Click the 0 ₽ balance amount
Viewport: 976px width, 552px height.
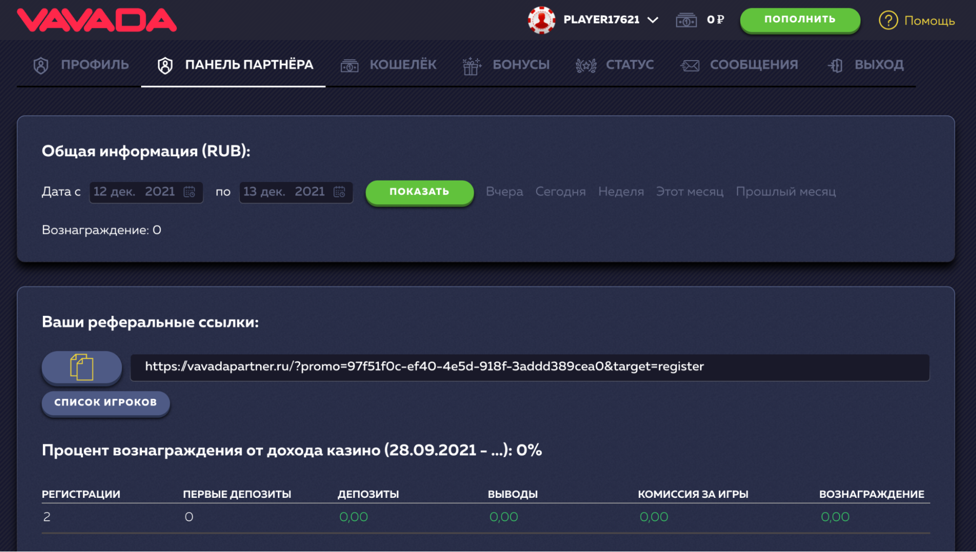coord(715,20)
